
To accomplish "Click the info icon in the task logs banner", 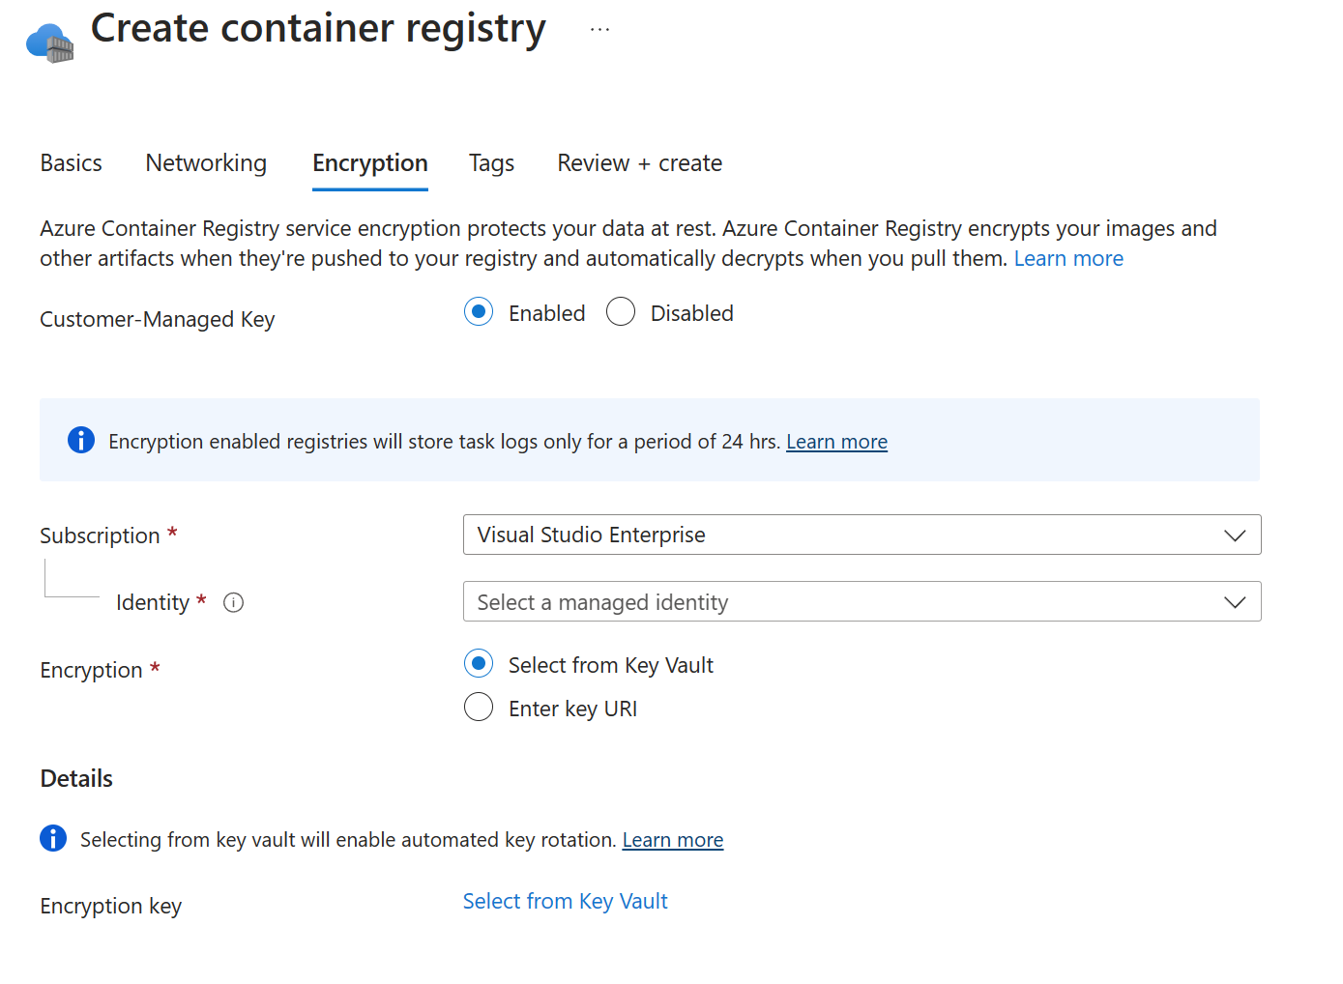I will (81, 440).
